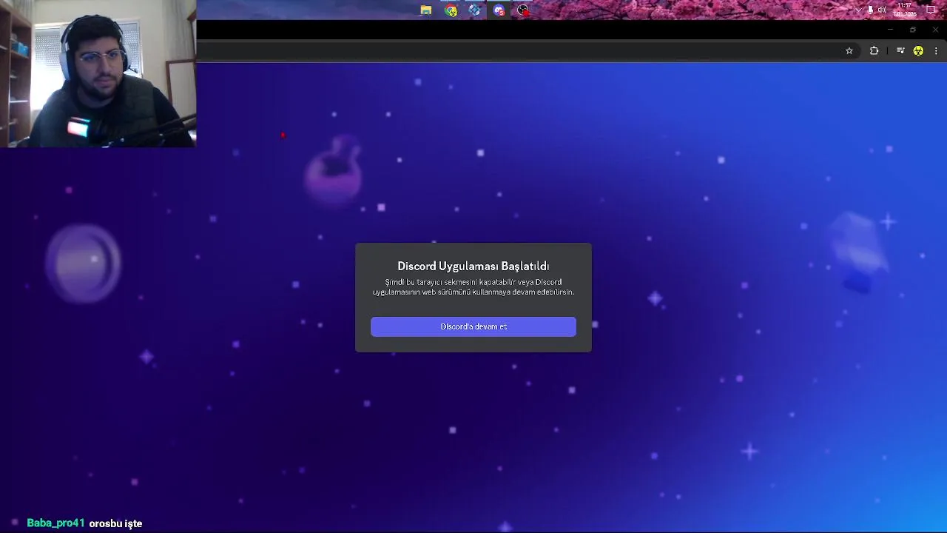The height and width of the screenshot is (533, 947).
Task: Open the Windows notification center
Action: 931,10
